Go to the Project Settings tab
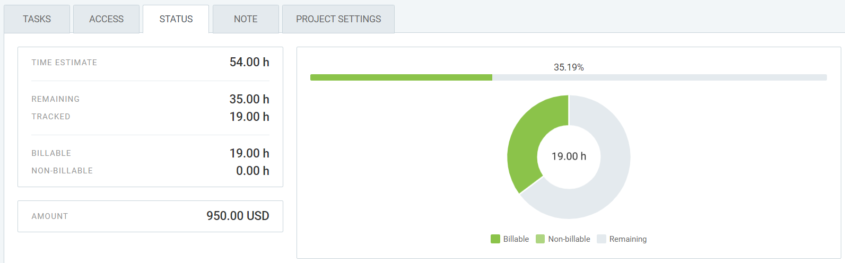This screenshot has height=263, width=845. pyautogui.click(x=338, y=19)
